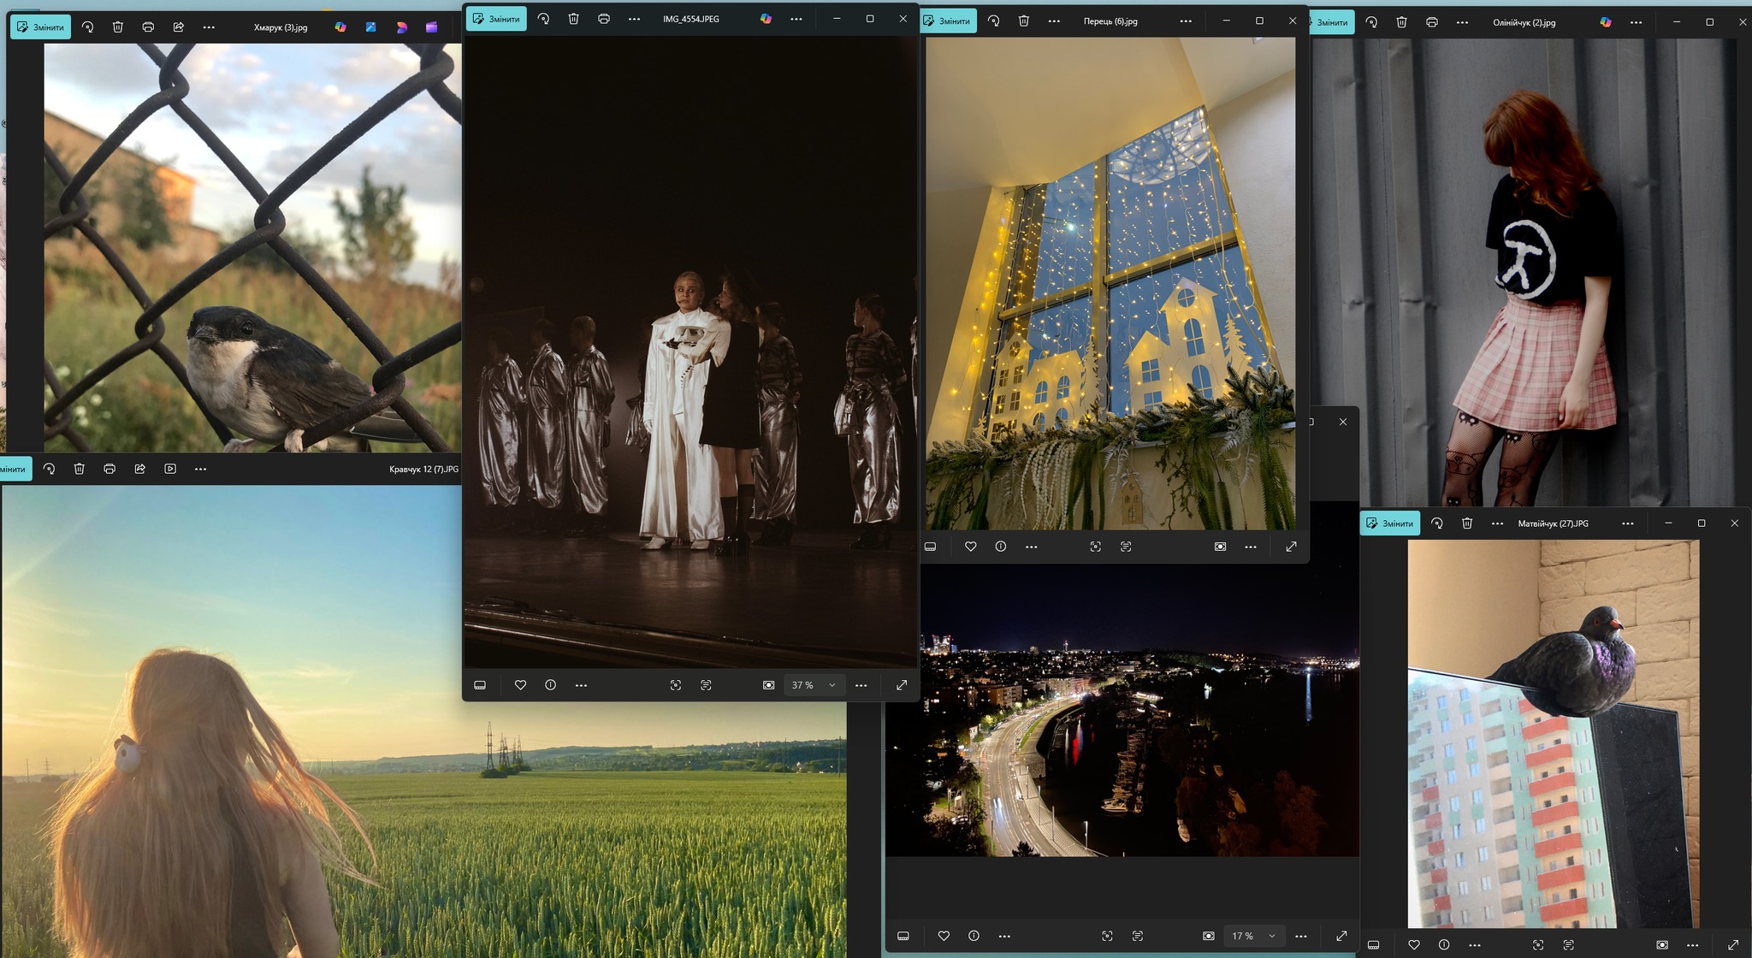Toggle filmstrip in IMG_4554.JPEG window
Image resolution: width=1752 pixels, height=958 pixels.
coord(480,685)
